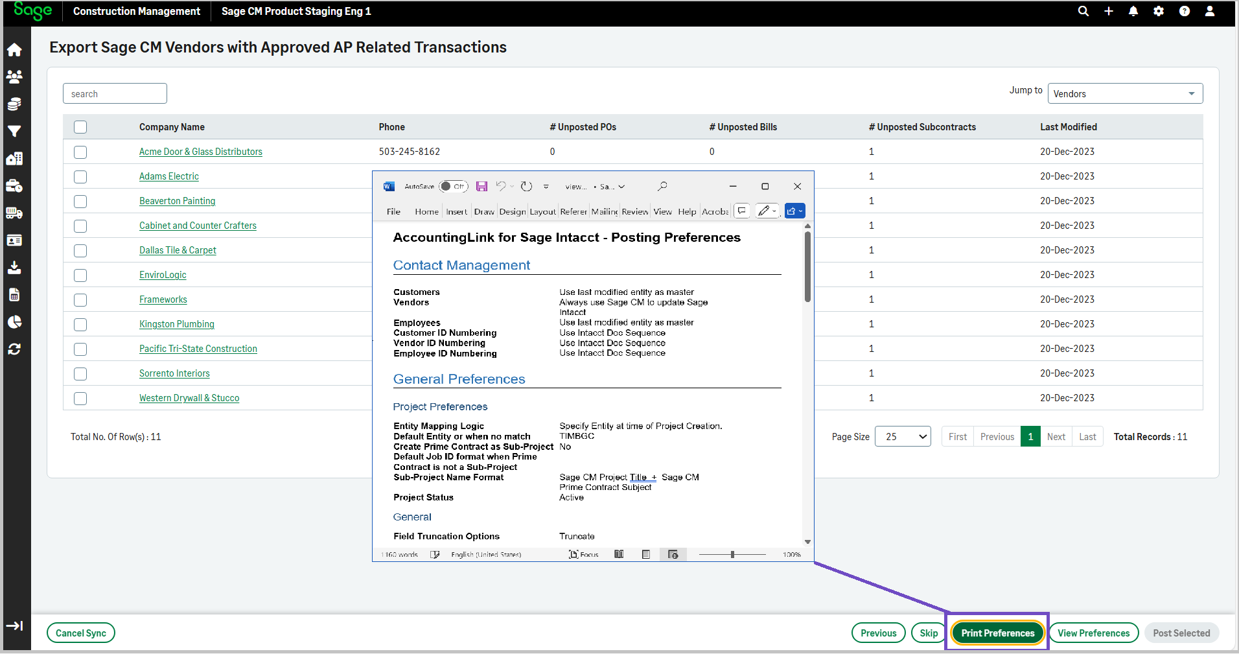This screenshot has width=1239, height=654.
Task: Click the plus add icon in header
Action: pyautogui.click(x=1109, y=11)
